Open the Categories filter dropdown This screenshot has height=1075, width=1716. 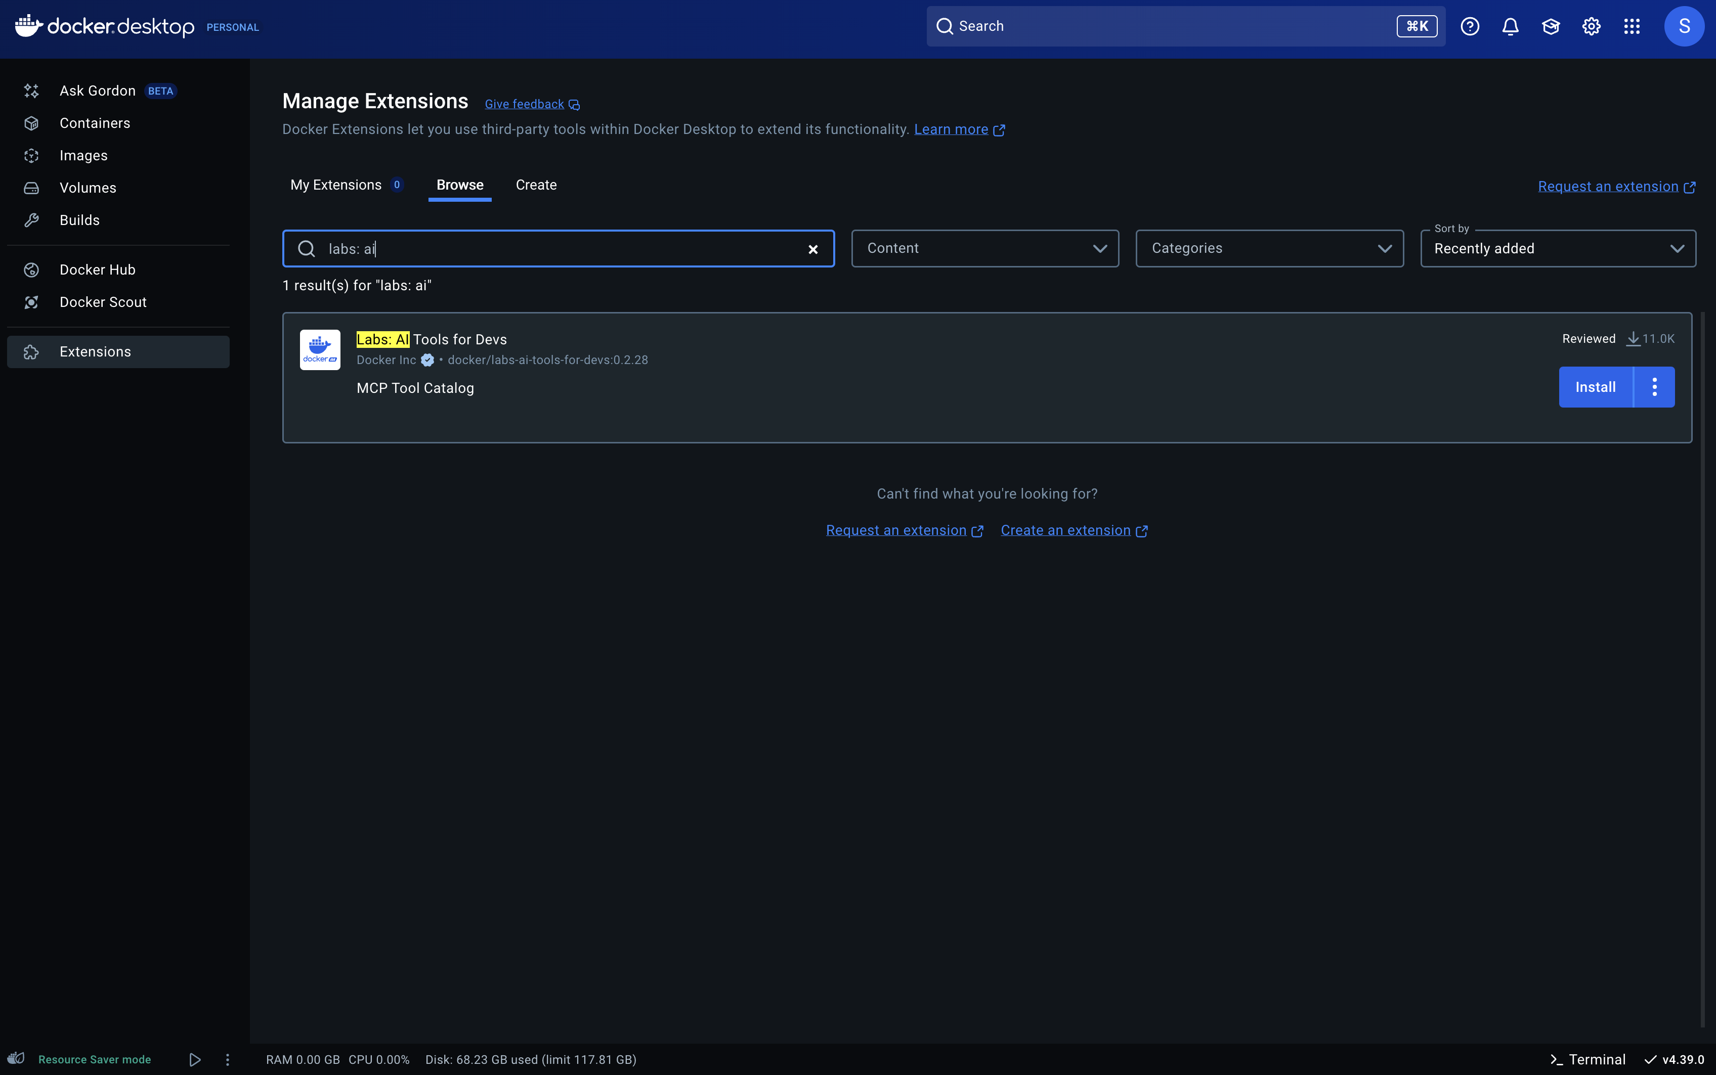[x=1269, y=248]
